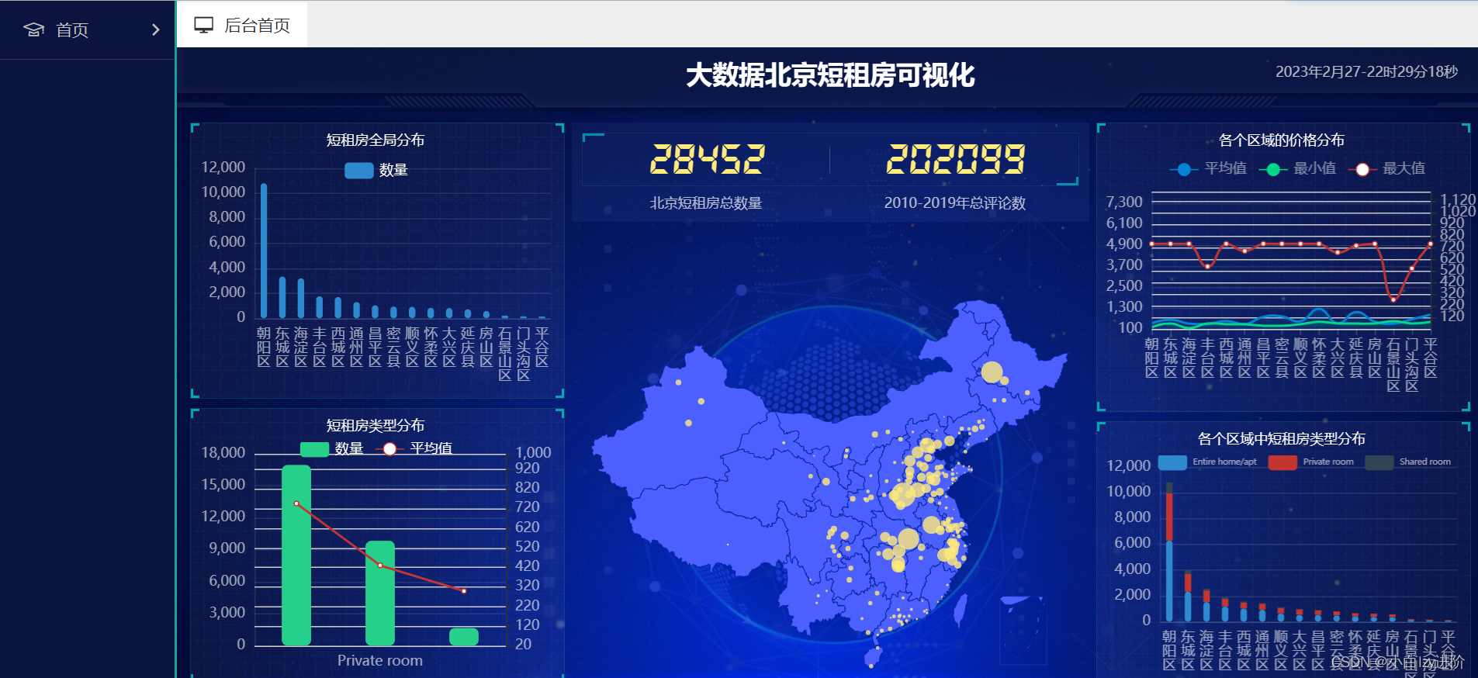The width and height of the screenshot is (1478, 678).
Task: Click the largest yellow bubble in northeast map
Action: click(x=992, y=372)
